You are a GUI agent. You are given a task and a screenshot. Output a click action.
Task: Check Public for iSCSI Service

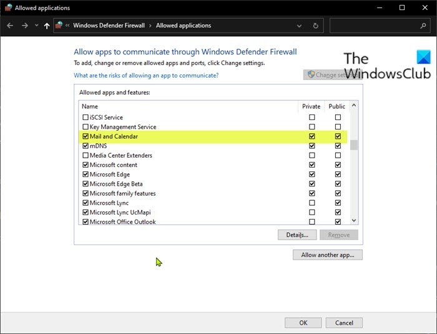338,118
